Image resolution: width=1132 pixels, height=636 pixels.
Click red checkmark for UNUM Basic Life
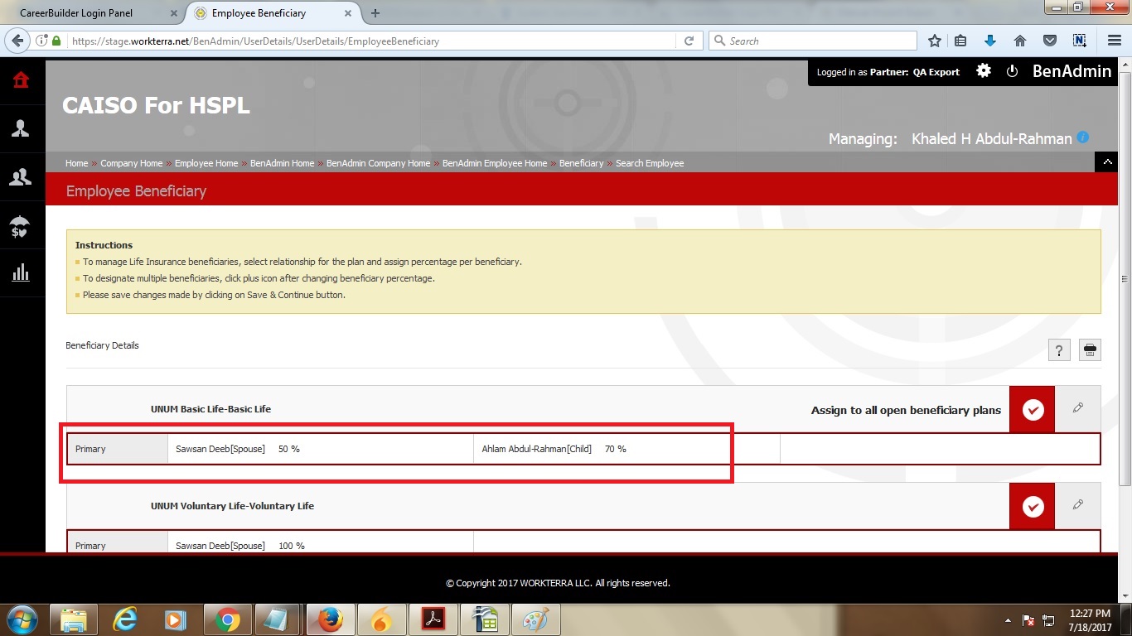pyautogui.click(x=1032, y=409)
